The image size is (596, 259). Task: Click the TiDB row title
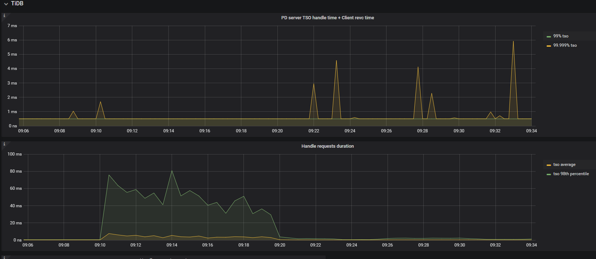tap(17, 4)
